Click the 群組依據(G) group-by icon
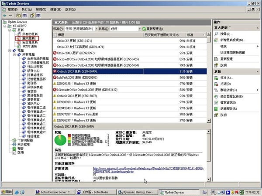This screenshot has height=196, width=262. (x=216, y=90)
